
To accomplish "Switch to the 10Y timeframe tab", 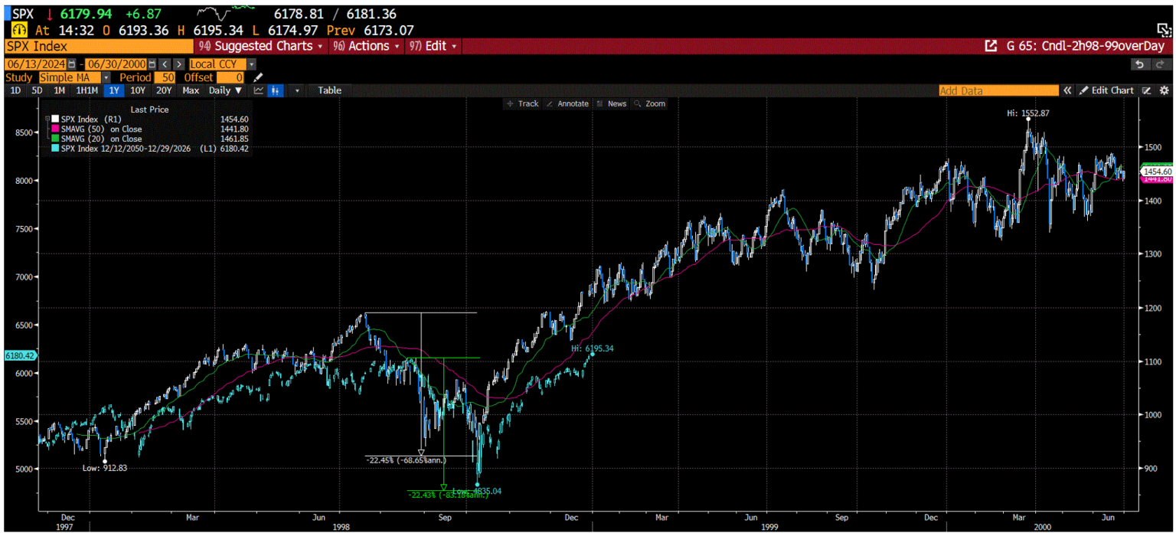I will click(x=137, y=90).
